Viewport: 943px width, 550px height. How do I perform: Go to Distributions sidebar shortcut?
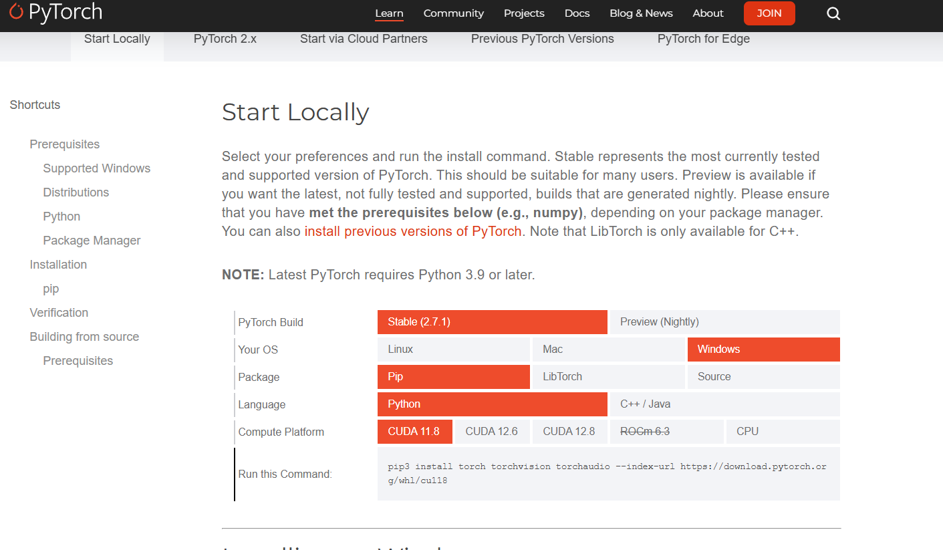(x=76, y=192)
